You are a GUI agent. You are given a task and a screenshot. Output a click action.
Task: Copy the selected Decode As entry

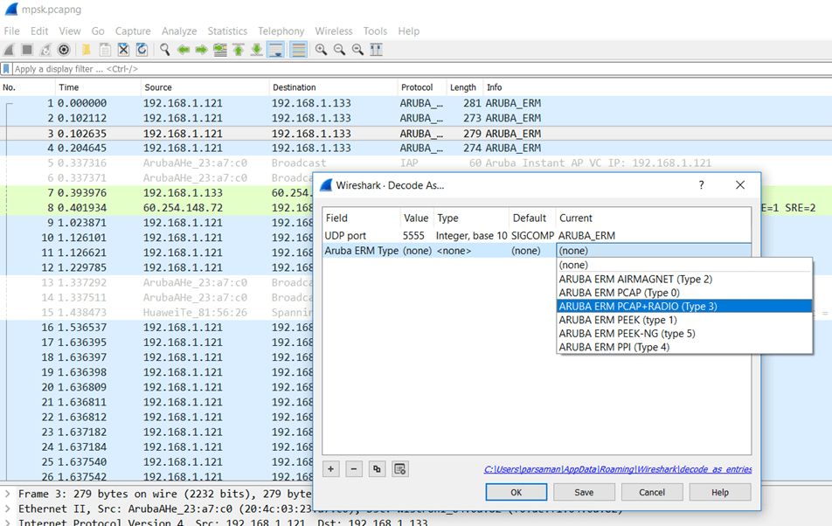click(x=377, y=469)
